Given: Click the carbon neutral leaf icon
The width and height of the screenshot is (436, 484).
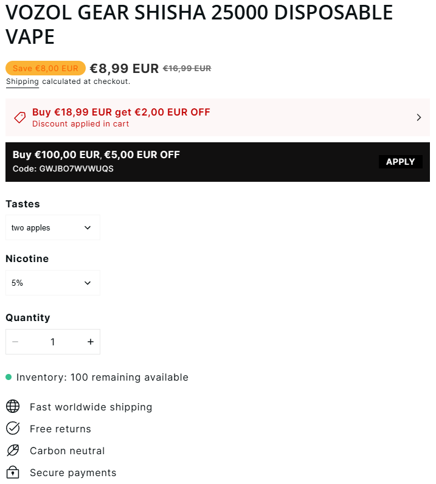Looking at the screenshot, I should 13,451.
